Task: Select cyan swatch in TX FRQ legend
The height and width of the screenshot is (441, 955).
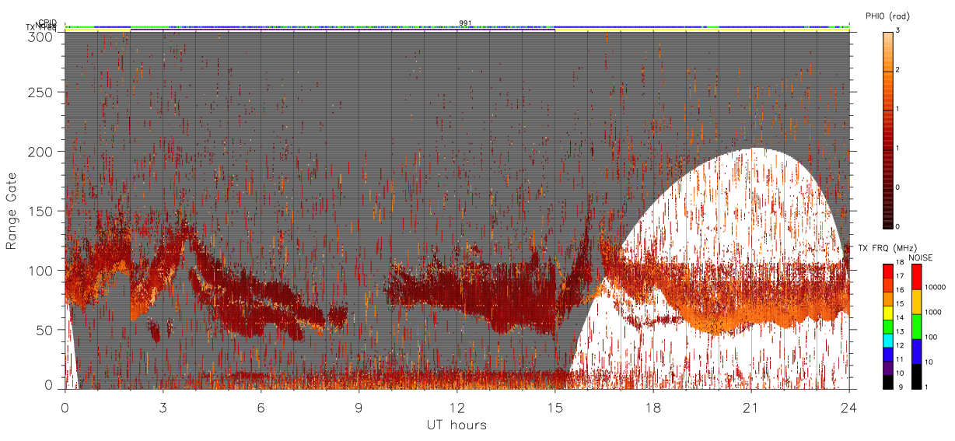Action: pos(887,340)
